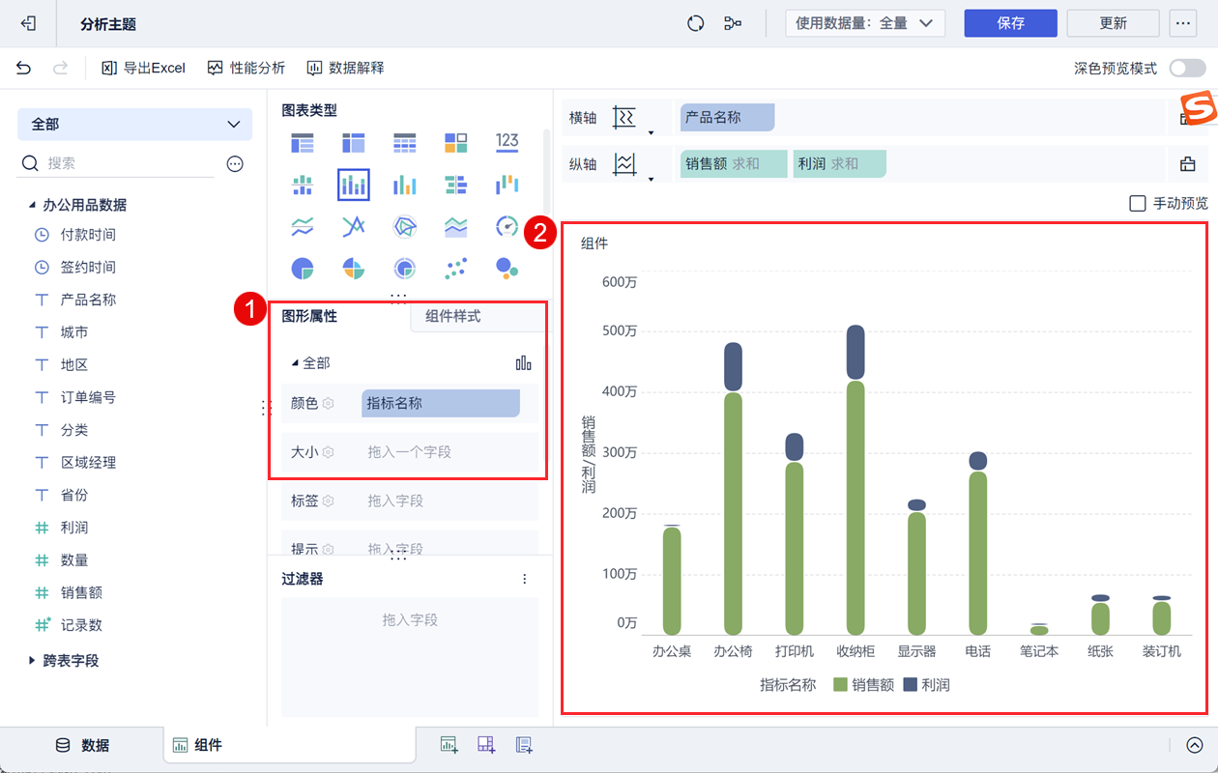Open the circled more options beside search
Image resolution: width=1218 pixels, height=773 pixels.
click(235, 164)
